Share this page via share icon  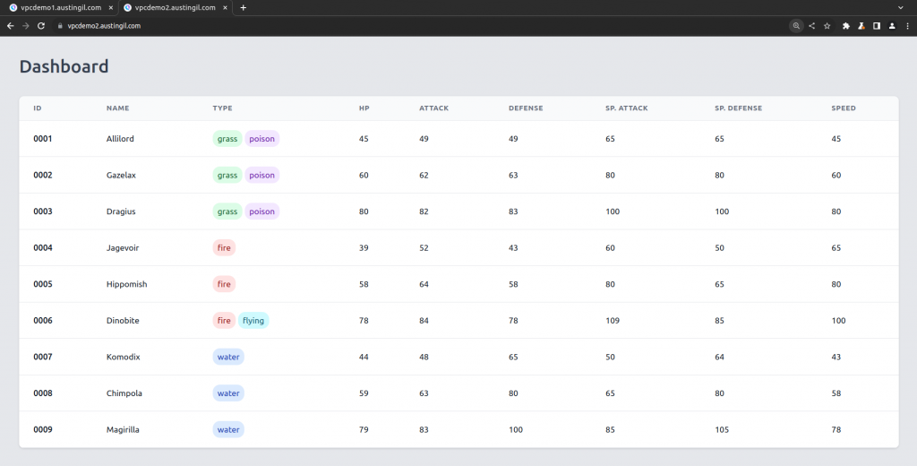tap(811, 26)
